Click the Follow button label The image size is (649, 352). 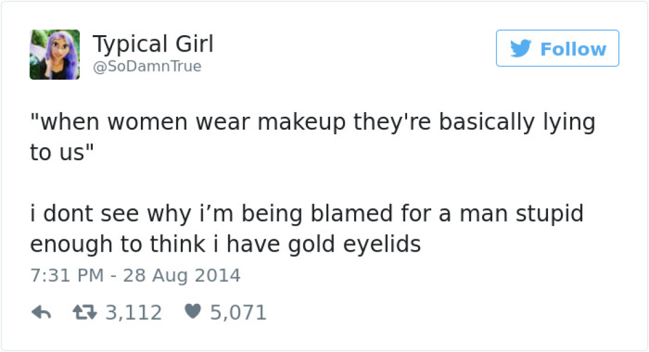point(573,49)
